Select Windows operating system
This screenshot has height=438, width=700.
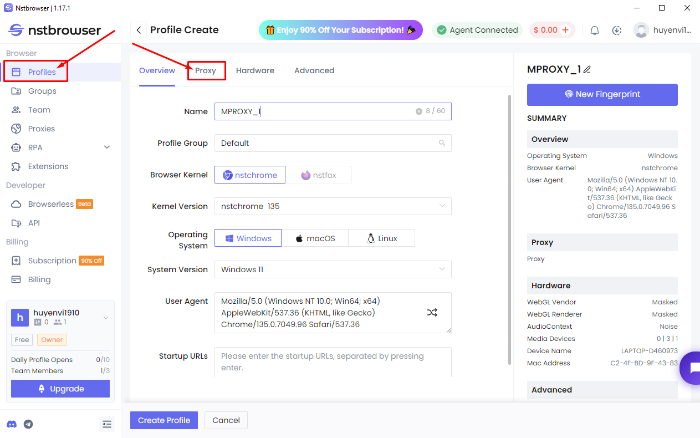pos(248,238)
